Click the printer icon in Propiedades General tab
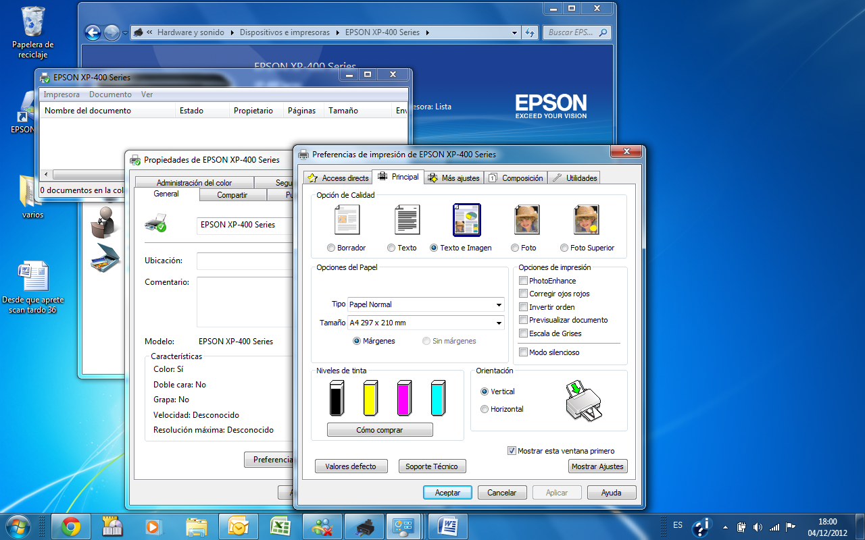The width and height of the screenshot is (865, 540). 155,223
